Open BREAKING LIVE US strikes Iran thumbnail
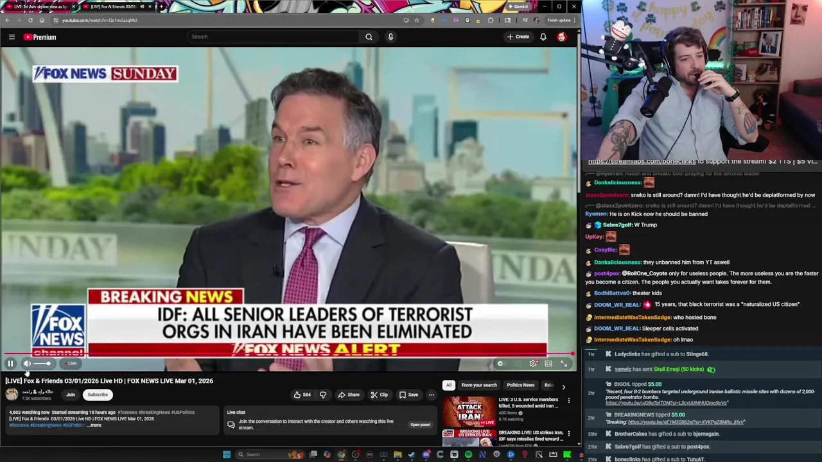The height and width of the screenshot is (462, 822). point(469,438)
